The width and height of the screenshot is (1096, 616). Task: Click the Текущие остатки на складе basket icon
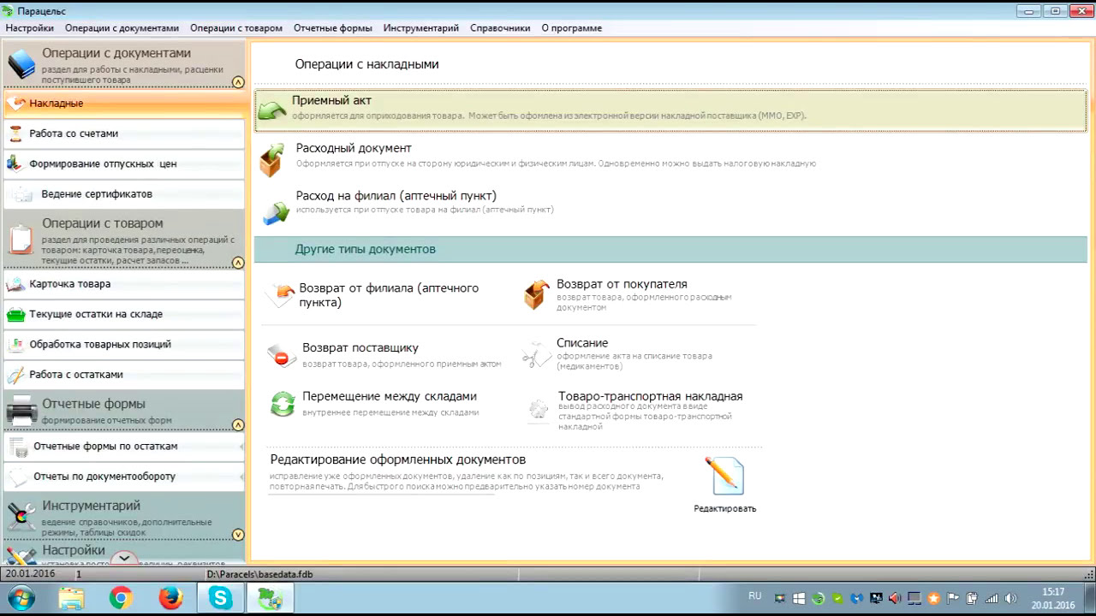click(x=15, y=314)
